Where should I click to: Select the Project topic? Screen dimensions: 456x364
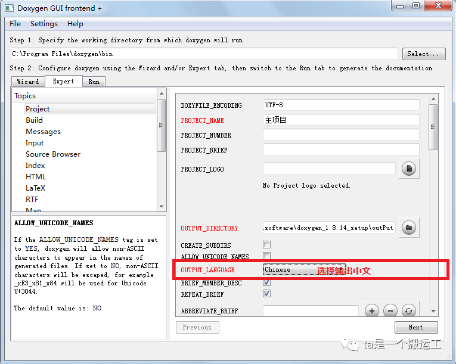[x=90, y=109]
